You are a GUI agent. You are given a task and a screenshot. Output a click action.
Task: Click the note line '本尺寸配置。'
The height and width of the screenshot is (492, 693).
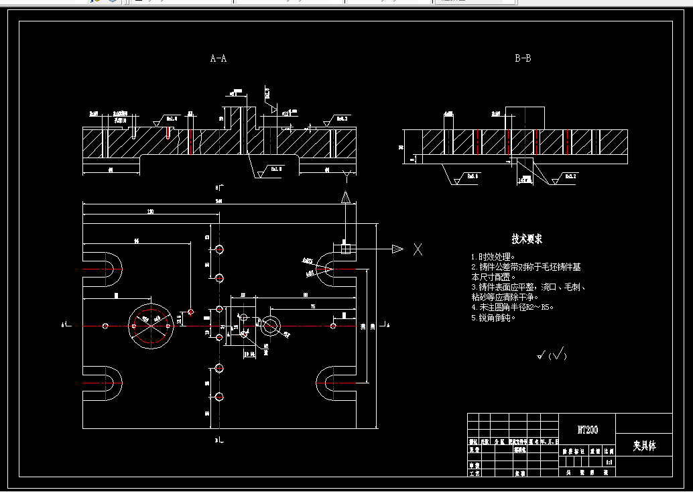pyautogui.click(x=493, y=277)
